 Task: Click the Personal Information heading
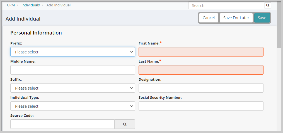click(x=36, y=33)
